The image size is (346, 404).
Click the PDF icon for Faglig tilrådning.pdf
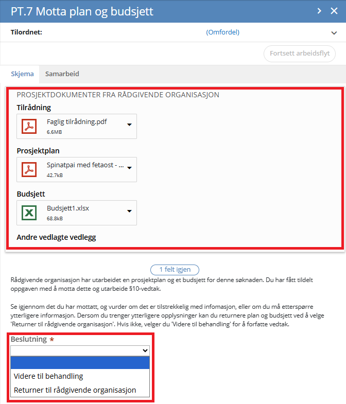click(29, 126)
